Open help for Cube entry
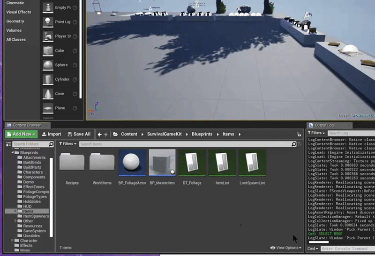375x256 pixels. coord(75,51)
